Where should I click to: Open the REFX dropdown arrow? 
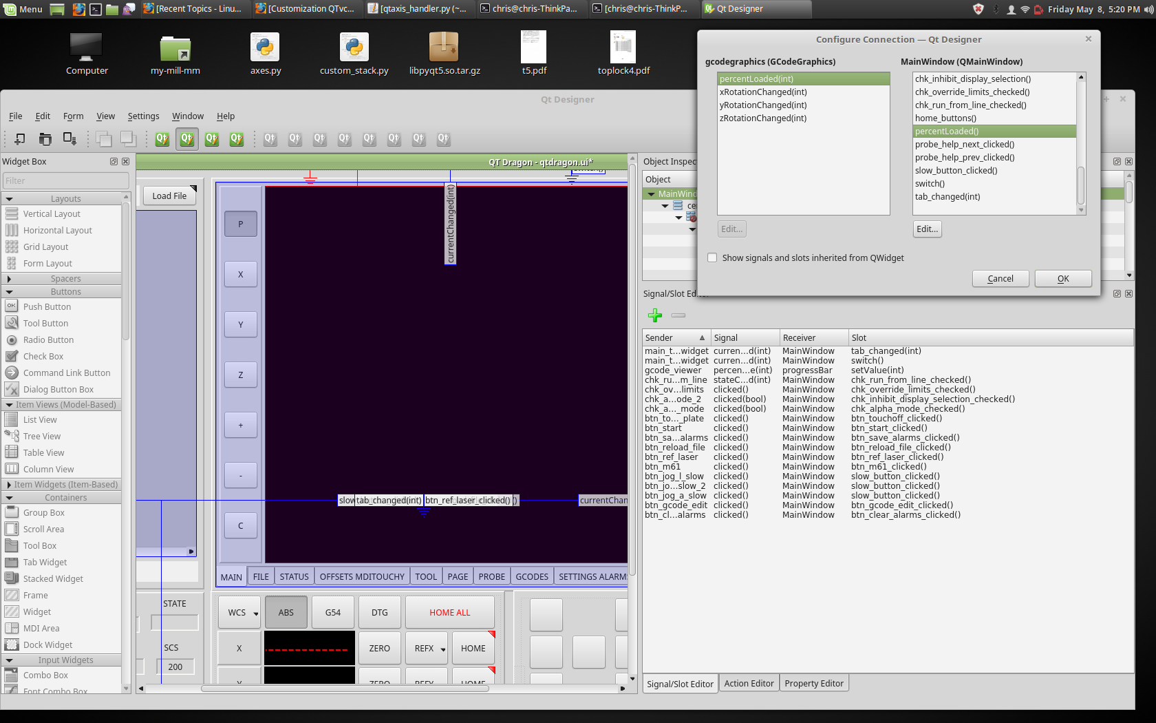[442, 649]
